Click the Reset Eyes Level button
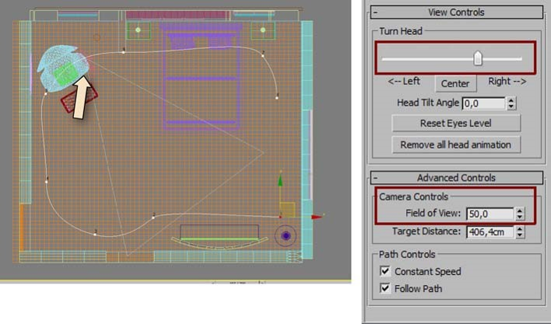551x324 pixels. pos(456,124)
